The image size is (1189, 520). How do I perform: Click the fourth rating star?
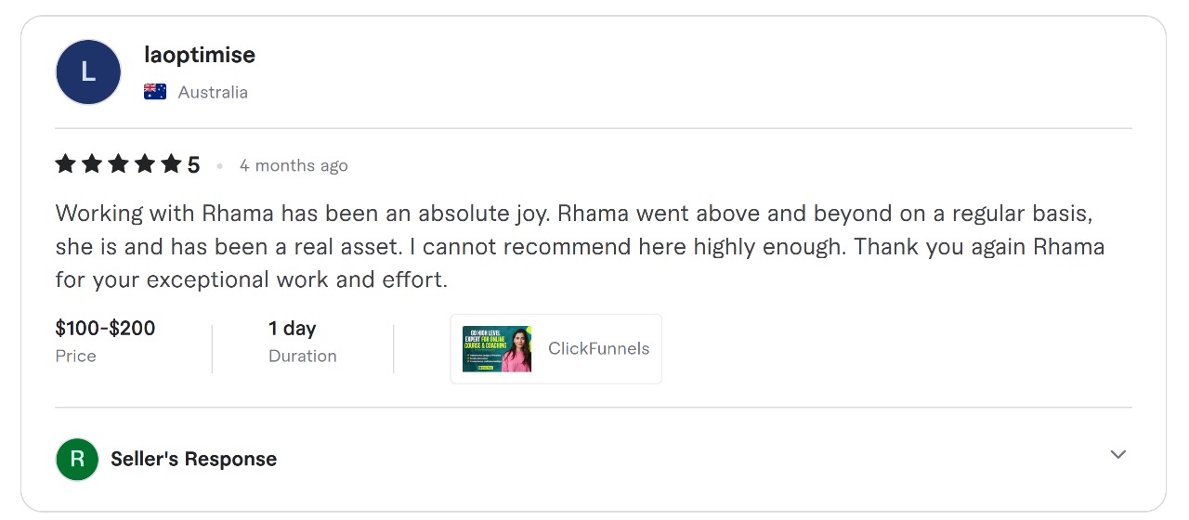pos(145,165)
